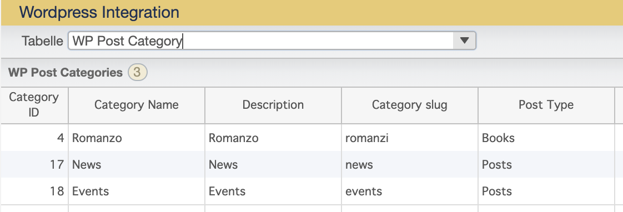This screenshot has width=623, height=212.
Task: Click the Books Post Type cell
Action: coord(546,138)
